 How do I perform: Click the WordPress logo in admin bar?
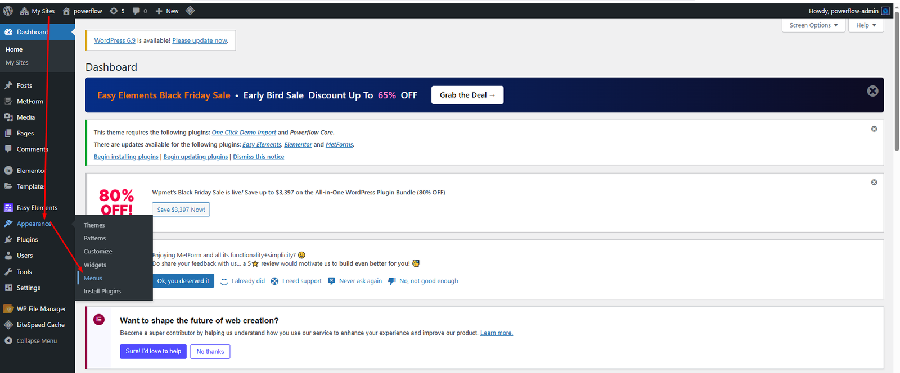8,11
